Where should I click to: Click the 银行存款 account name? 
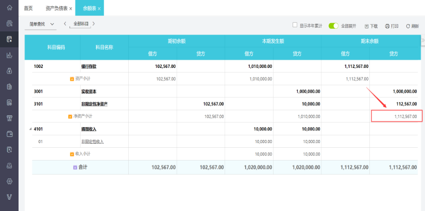point(89,66)
